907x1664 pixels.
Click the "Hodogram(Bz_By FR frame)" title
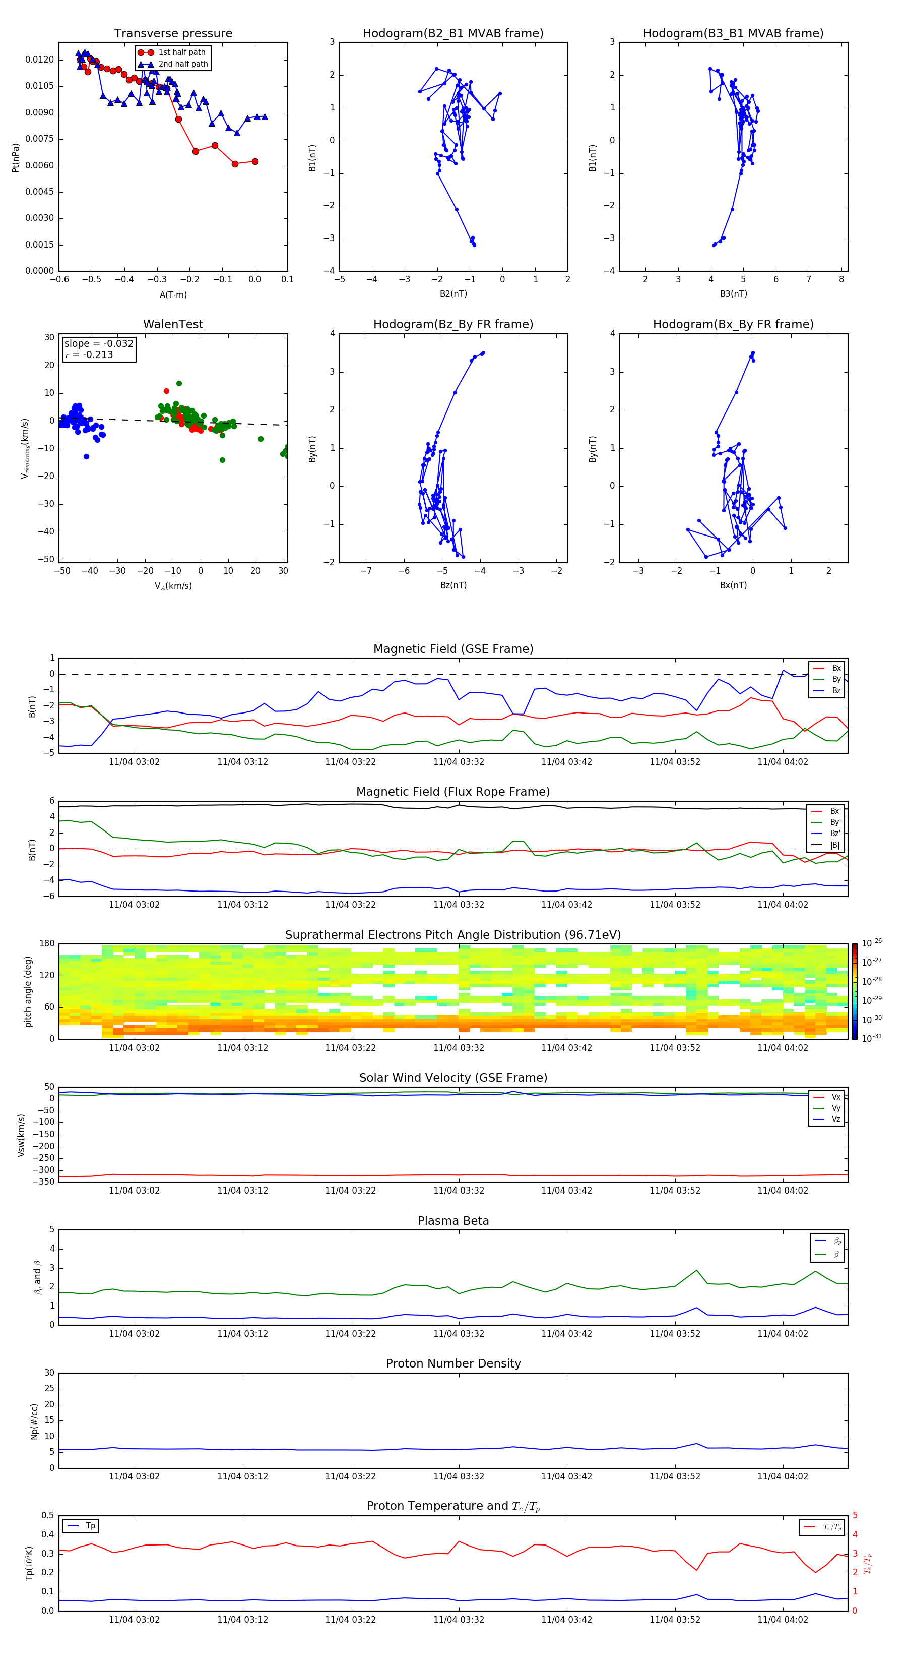(453, 324)
